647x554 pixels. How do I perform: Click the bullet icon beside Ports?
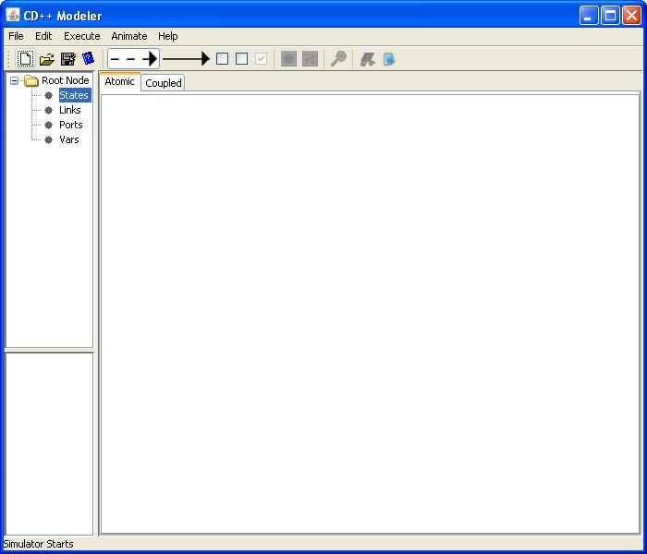pos(48,126)
